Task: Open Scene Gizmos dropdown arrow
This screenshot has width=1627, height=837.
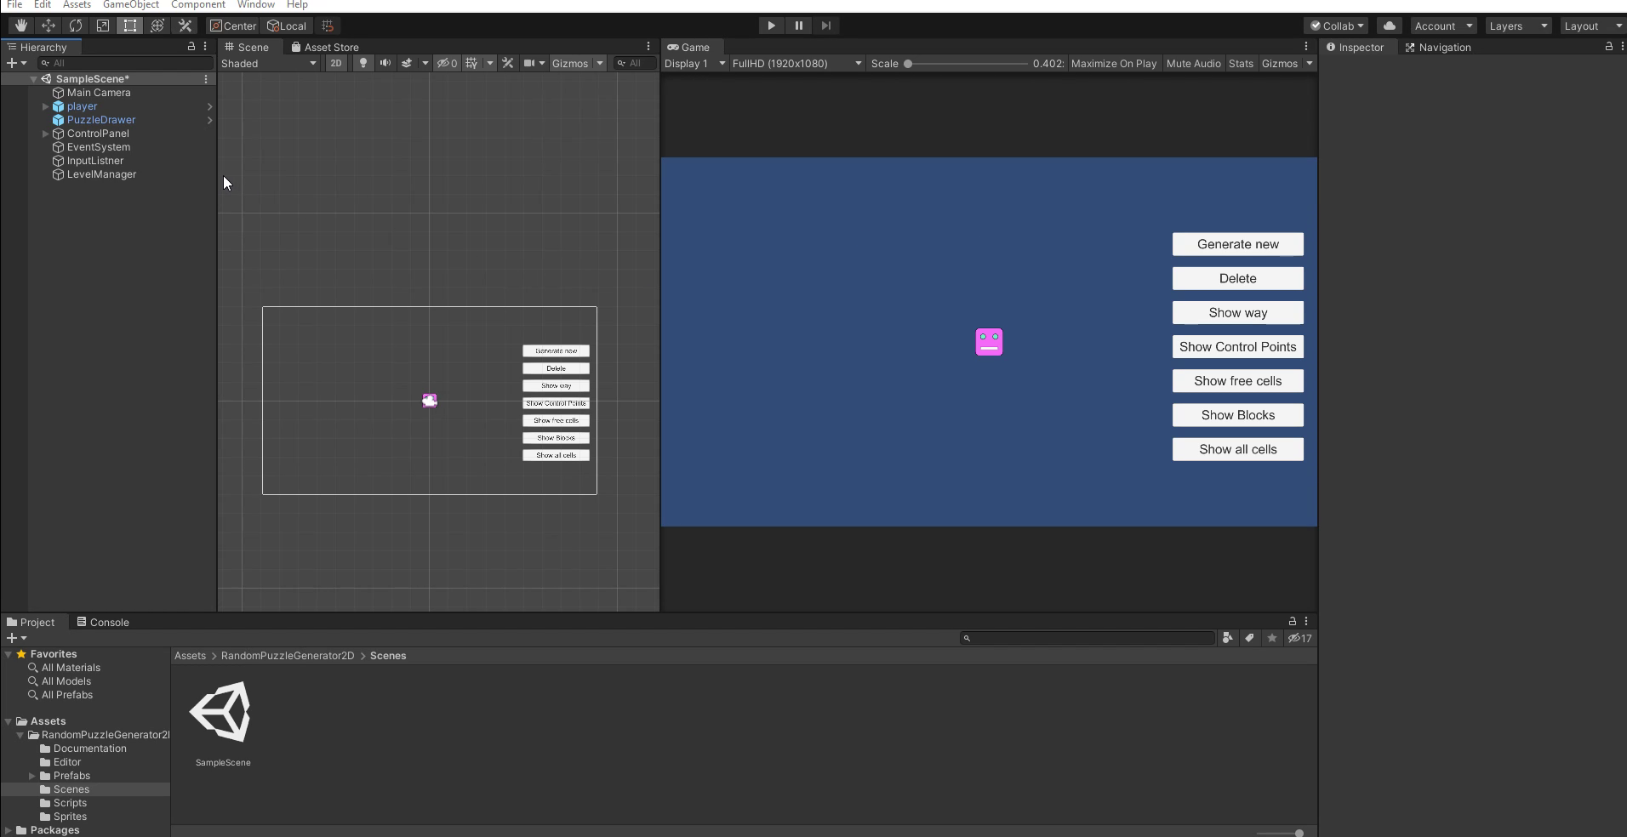Action: pyautogui.click(x=599, y=63)
